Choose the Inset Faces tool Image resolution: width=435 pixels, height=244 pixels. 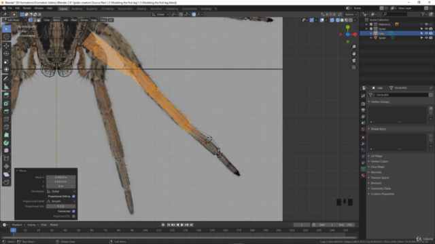click(x=6, y=104)
